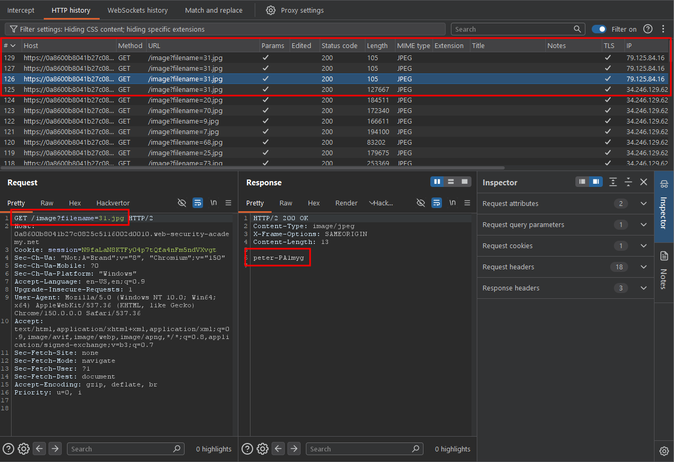Click the filter funnel icon
The width and height of the screenshot is (674, 462).
click(x=14, y=29)
